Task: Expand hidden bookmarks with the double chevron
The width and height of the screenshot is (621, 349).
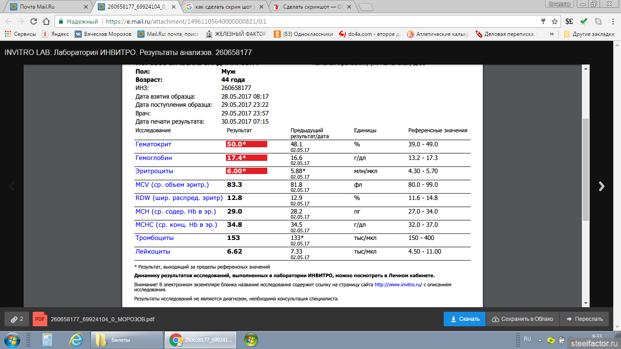Action: pos(552,34)
